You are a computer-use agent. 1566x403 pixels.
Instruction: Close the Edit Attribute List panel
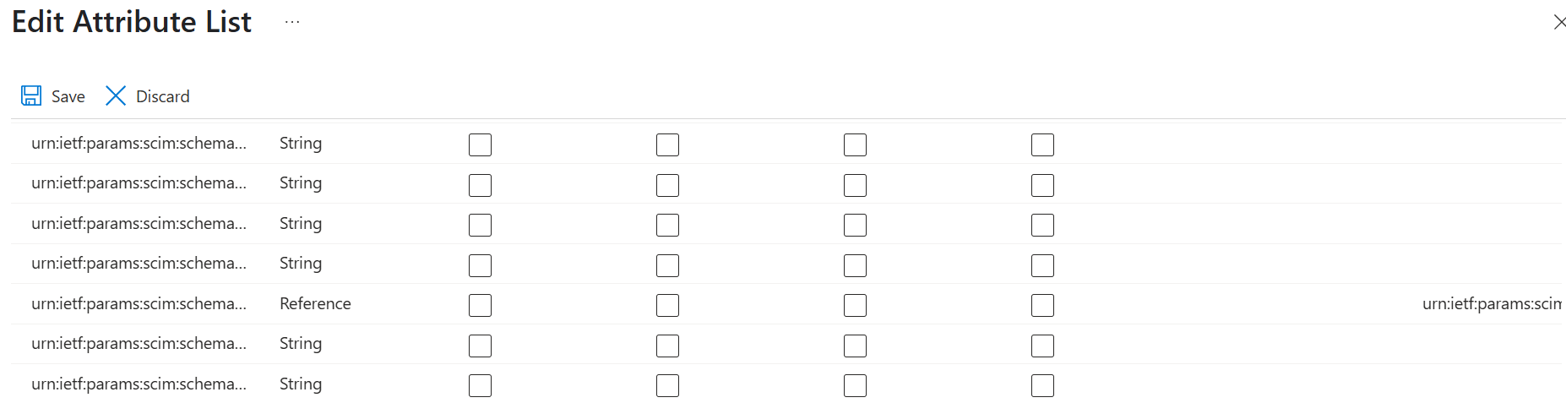(x=1558, y=22)
